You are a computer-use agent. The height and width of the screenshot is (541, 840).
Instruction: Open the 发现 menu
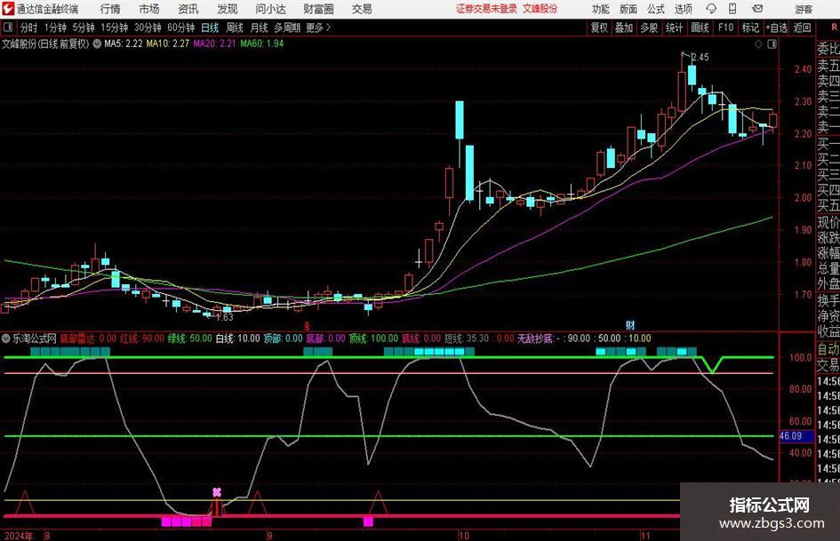click(228, 9)
